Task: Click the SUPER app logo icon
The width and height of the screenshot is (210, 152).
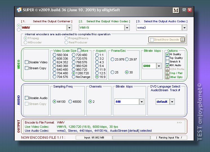Action: click(x=19, y=10)
